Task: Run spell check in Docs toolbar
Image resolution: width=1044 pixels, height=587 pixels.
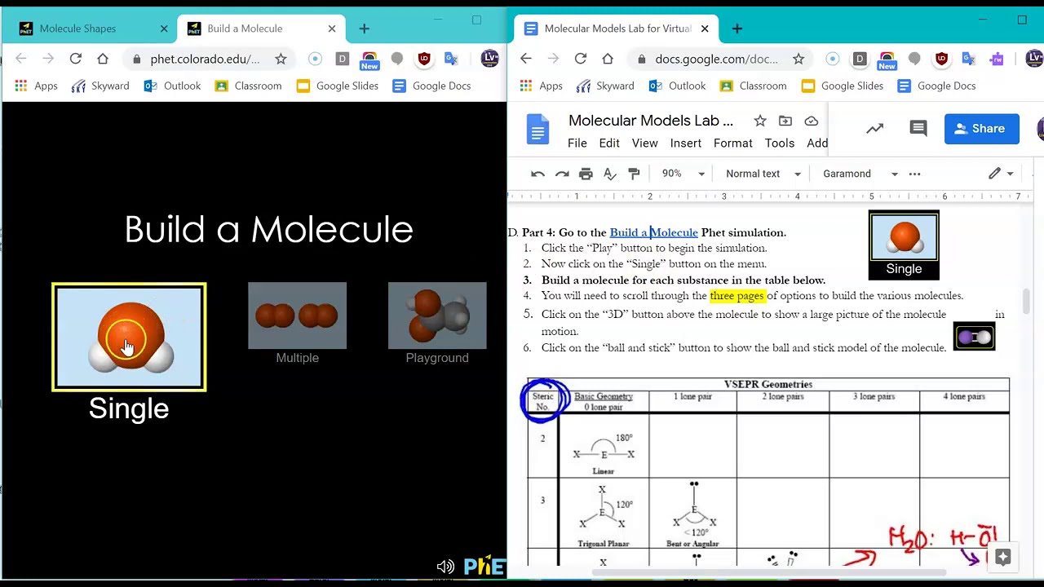Action: [x=610, y=174]
